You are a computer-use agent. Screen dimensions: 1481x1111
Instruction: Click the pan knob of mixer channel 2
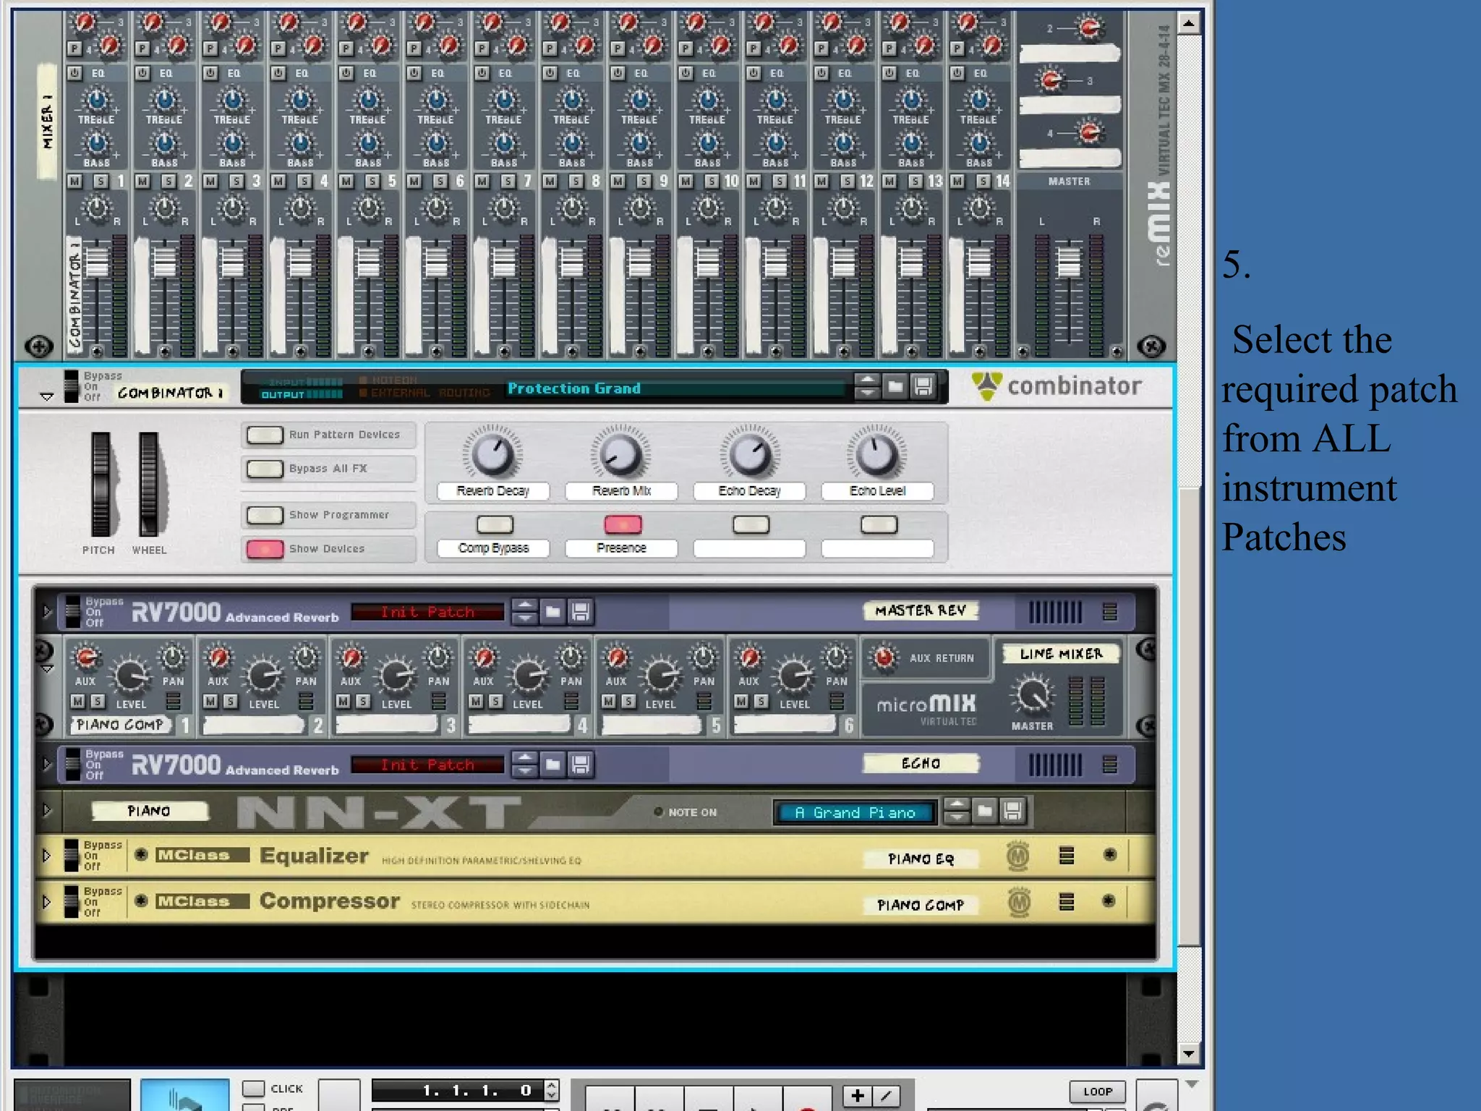[x=165, y=209]
